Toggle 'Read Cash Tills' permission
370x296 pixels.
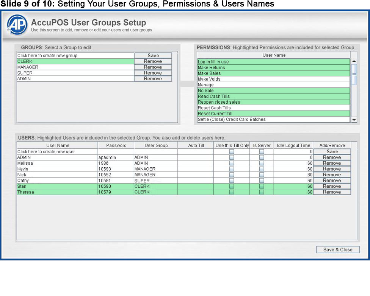(x=273, y=97)
